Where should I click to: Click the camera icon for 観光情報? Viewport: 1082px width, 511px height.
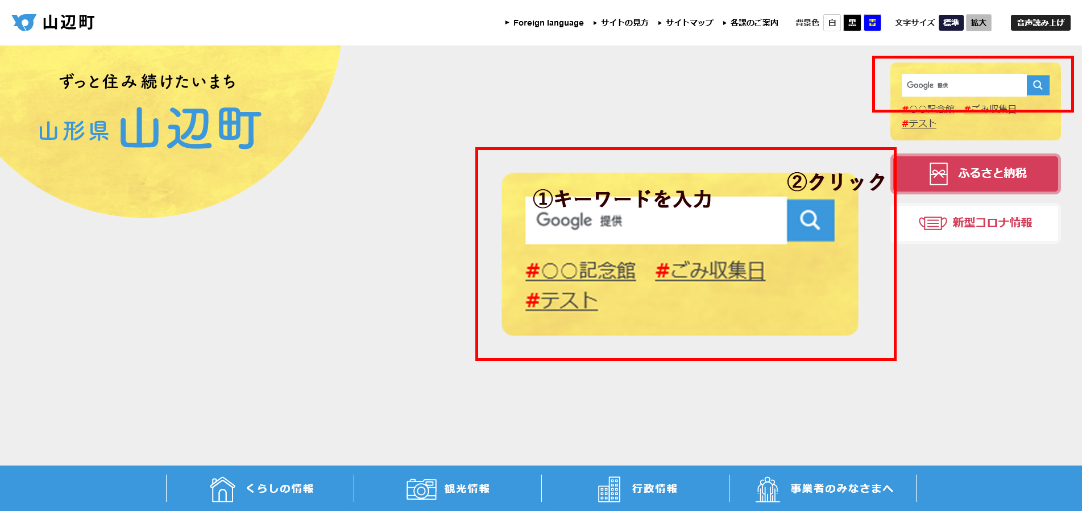point(421,489)
